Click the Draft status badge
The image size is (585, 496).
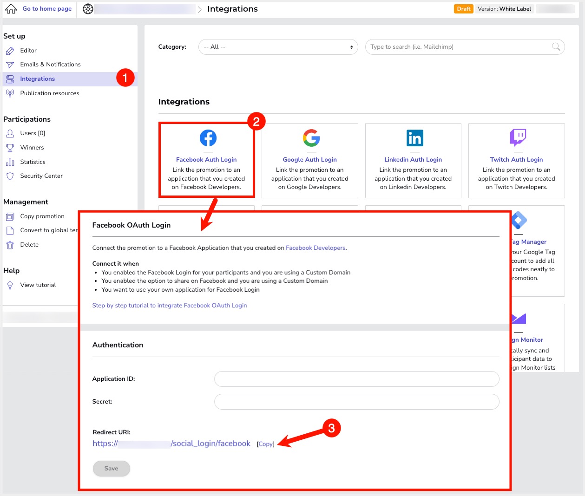[464, 9]
